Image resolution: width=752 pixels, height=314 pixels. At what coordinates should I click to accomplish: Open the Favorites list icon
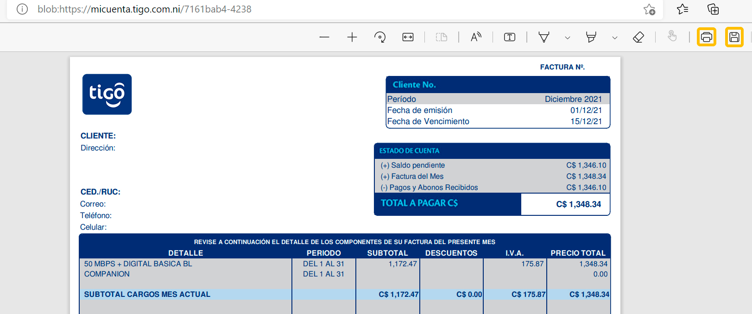pos(682,9)
